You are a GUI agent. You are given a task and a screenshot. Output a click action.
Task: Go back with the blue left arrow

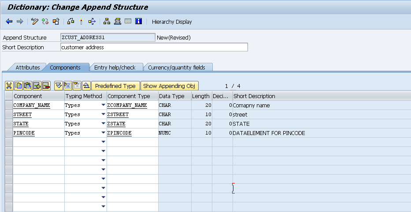pyautogui.click(x=9, y=22)
